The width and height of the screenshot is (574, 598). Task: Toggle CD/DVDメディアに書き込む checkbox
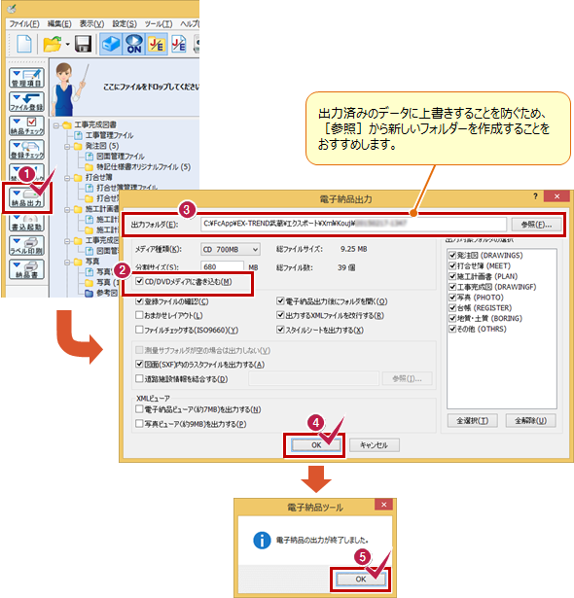tap(139, 281)
